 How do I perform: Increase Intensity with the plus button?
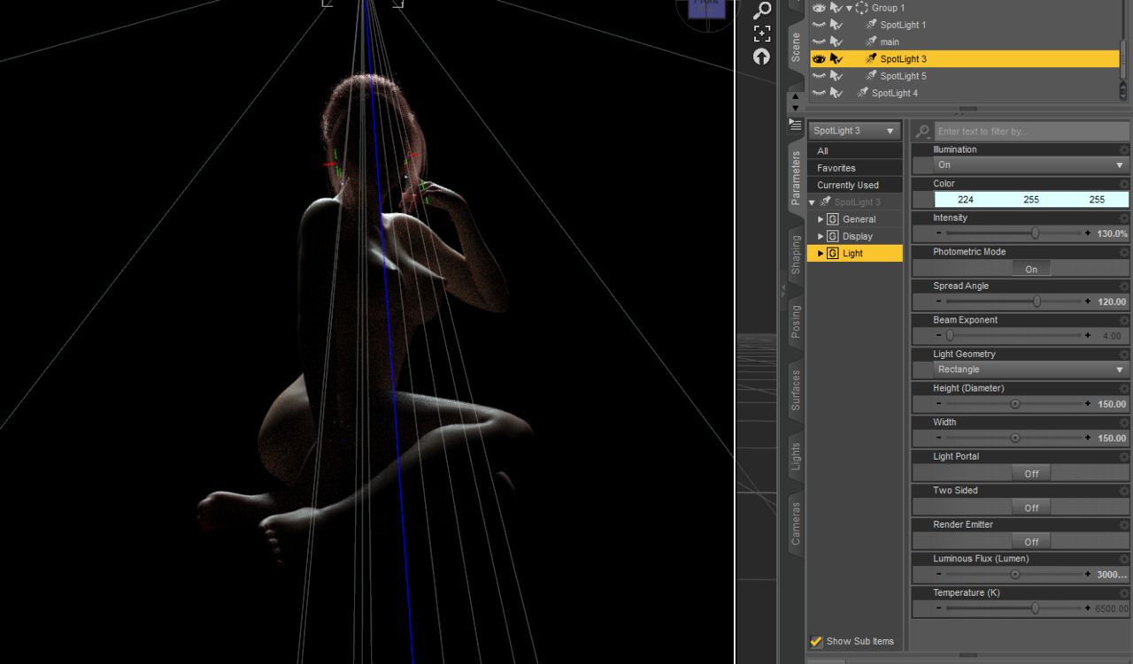[x=1088, y=233]
